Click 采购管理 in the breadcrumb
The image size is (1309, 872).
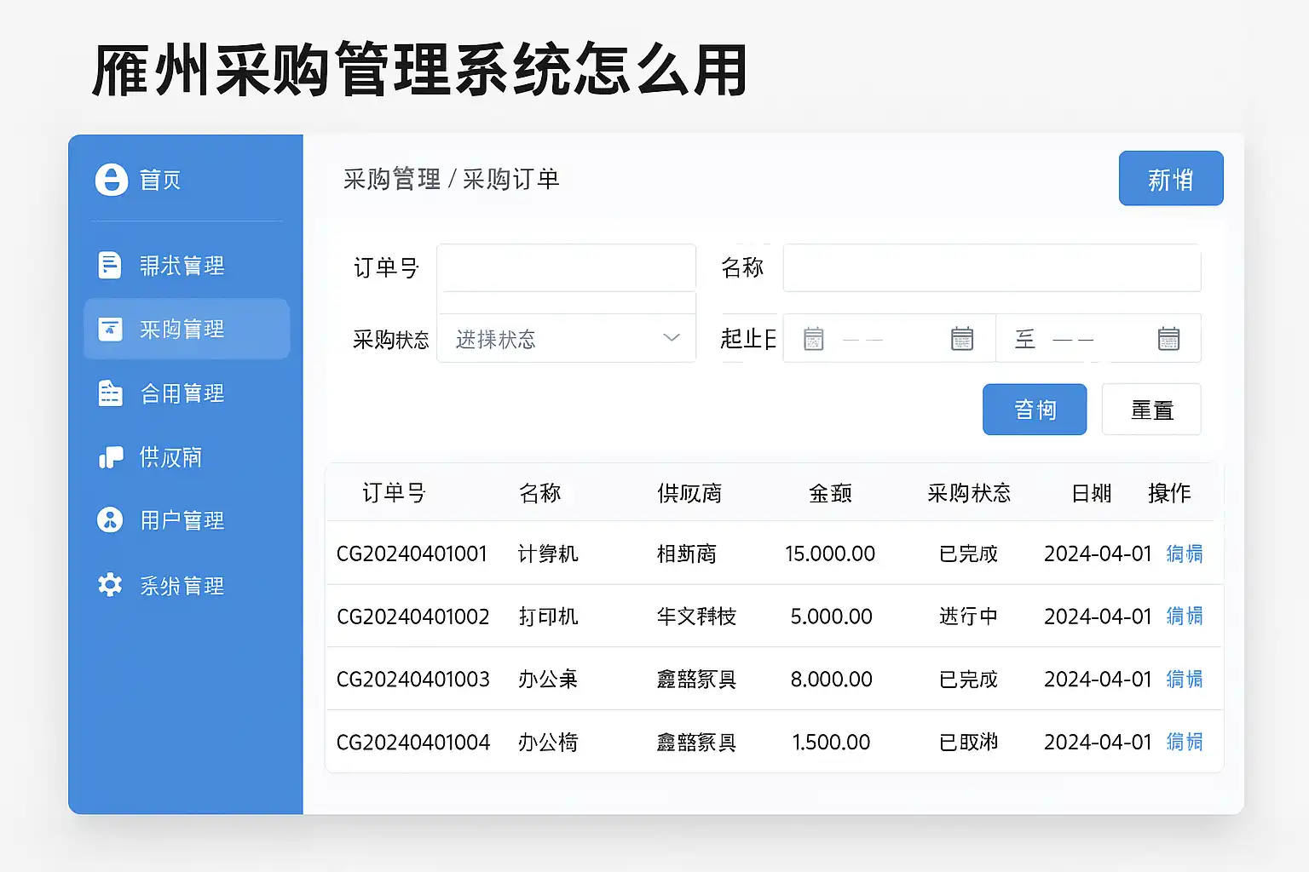[392, 179]
